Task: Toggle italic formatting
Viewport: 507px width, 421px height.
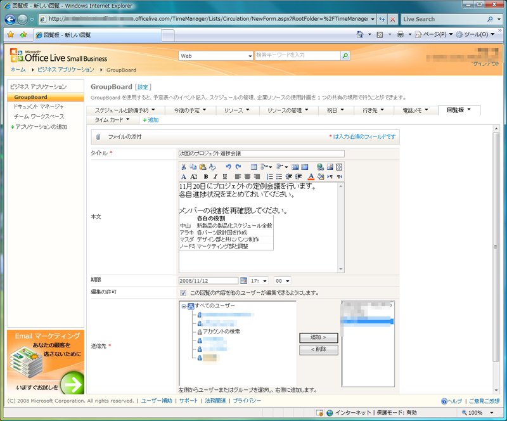Action: [x=215, y=177]
